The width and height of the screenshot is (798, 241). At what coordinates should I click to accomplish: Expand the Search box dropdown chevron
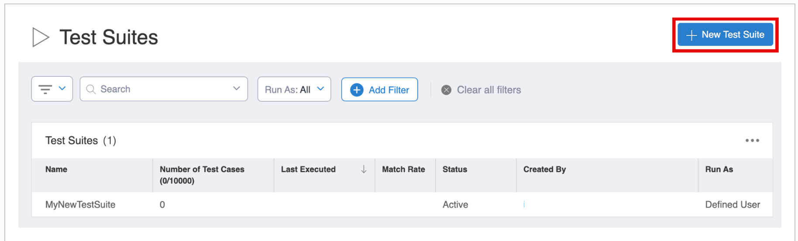[237, 89]
